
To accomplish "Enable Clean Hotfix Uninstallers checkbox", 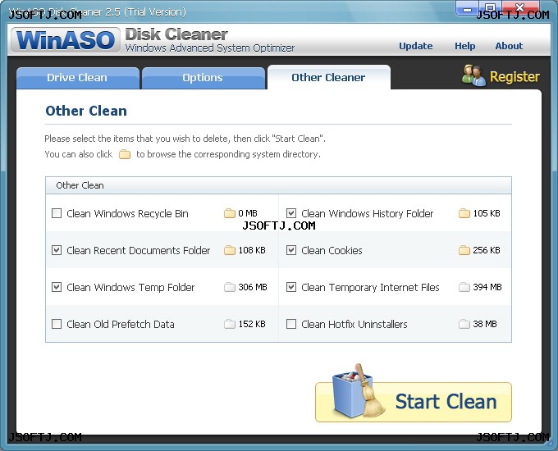I will 291,324.
